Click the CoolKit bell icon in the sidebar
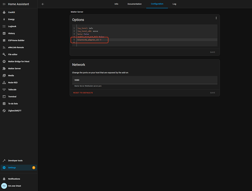 (4, 12)
